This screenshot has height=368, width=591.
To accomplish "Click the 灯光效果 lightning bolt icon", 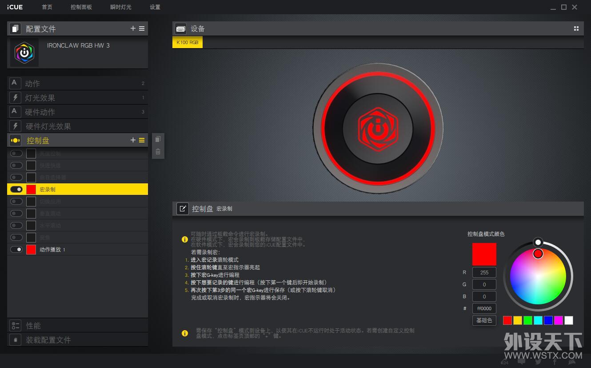I will pos(15,97).
